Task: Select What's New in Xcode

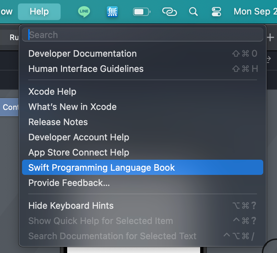Action: coord(72,107)
